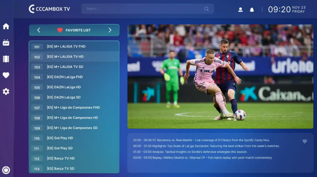The width and height of the screenshot is (317, 177).
Task: Open the Favorites heart icon in sidebar
Action: 6,75
